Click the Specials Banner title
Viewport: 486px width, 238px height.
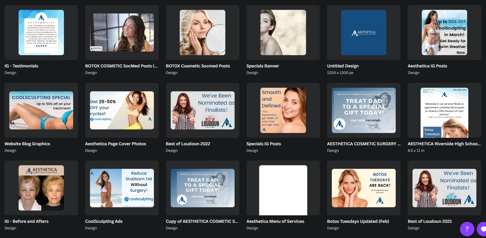263,66
